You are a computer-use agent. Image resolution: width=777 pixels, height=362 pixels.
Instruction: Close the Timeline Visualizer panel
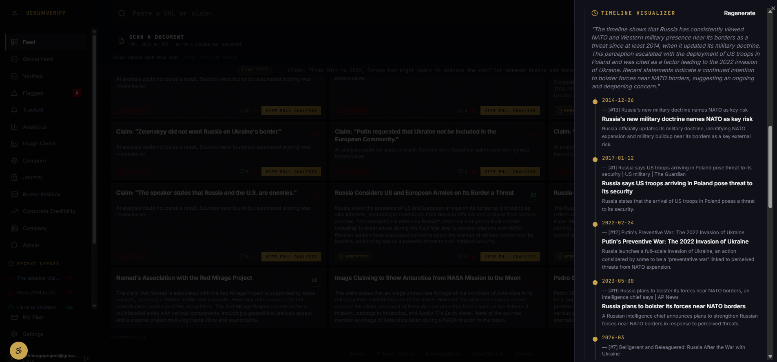point(773,8)
